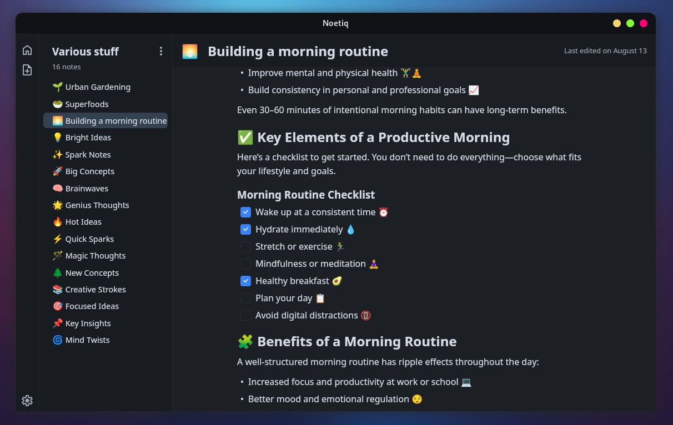Check 'Avoid digital distractions' item

pyautogui.click(x=245, y=315)
